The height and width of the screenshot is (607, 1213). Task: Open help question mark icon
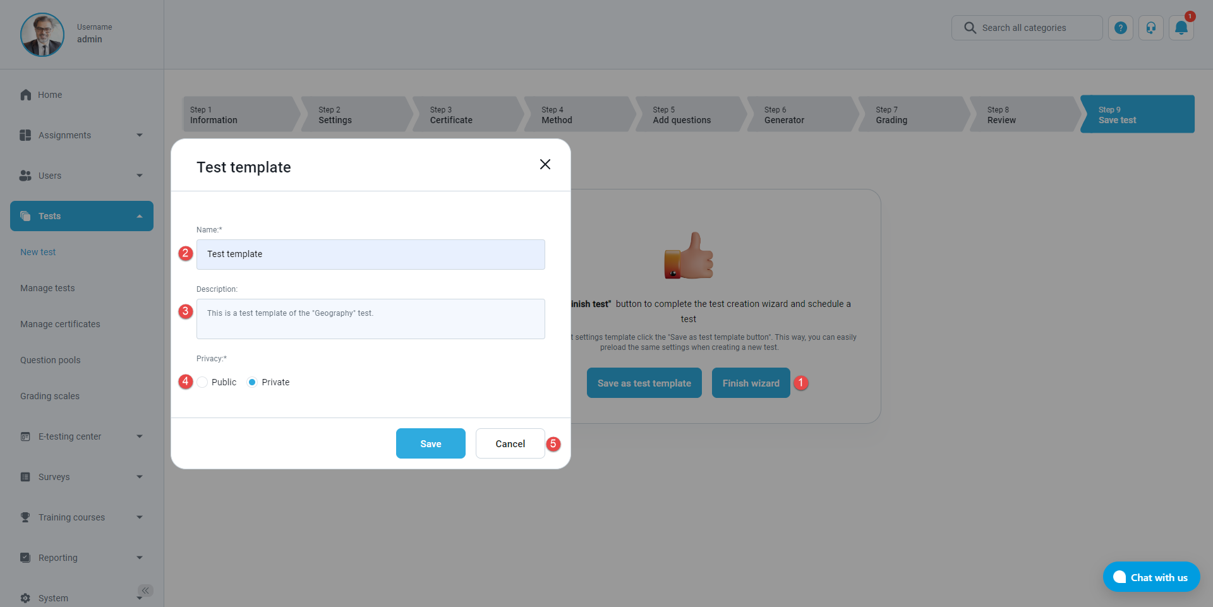click(1121, 28)
